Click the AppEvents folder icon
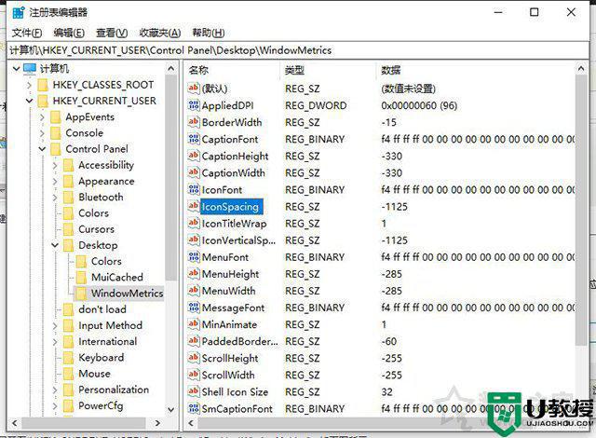Viewport: 596px width, 438px height. click(x=56, y=117)
